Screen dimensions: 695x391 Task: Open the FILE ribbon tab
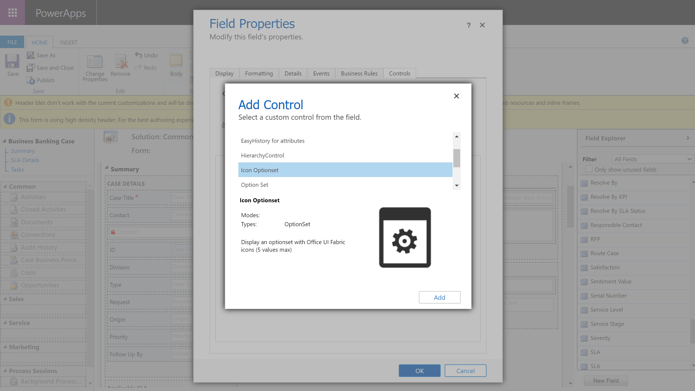(12, 42)
